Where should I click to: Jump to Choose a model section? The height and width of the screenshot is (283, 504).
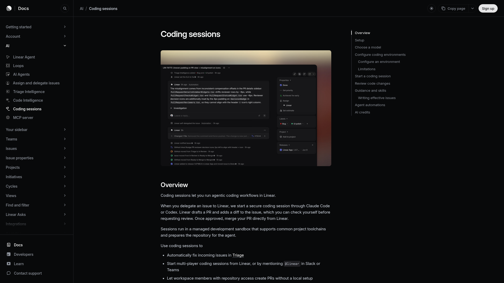[368, 47]
